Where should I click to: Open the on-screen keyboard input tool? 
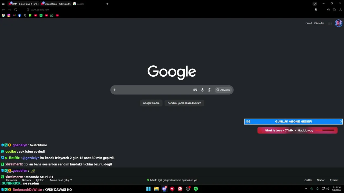195,90
